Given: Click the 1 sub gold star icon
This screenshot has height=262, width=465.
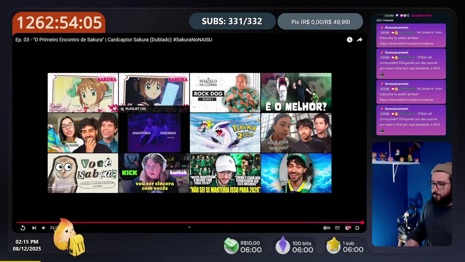Looking at the screenshot, I should click(x=333, y=245).
